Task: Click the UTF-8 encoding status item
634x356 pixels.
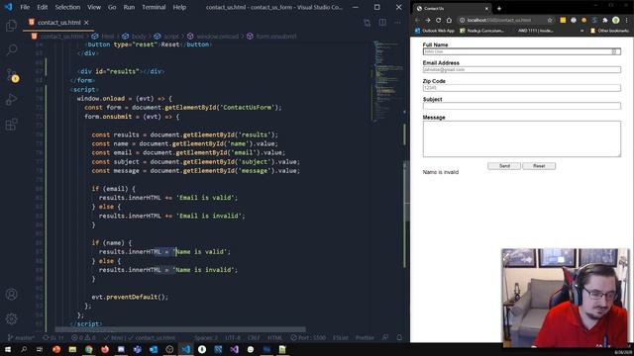Action: (x=233, y=337)
